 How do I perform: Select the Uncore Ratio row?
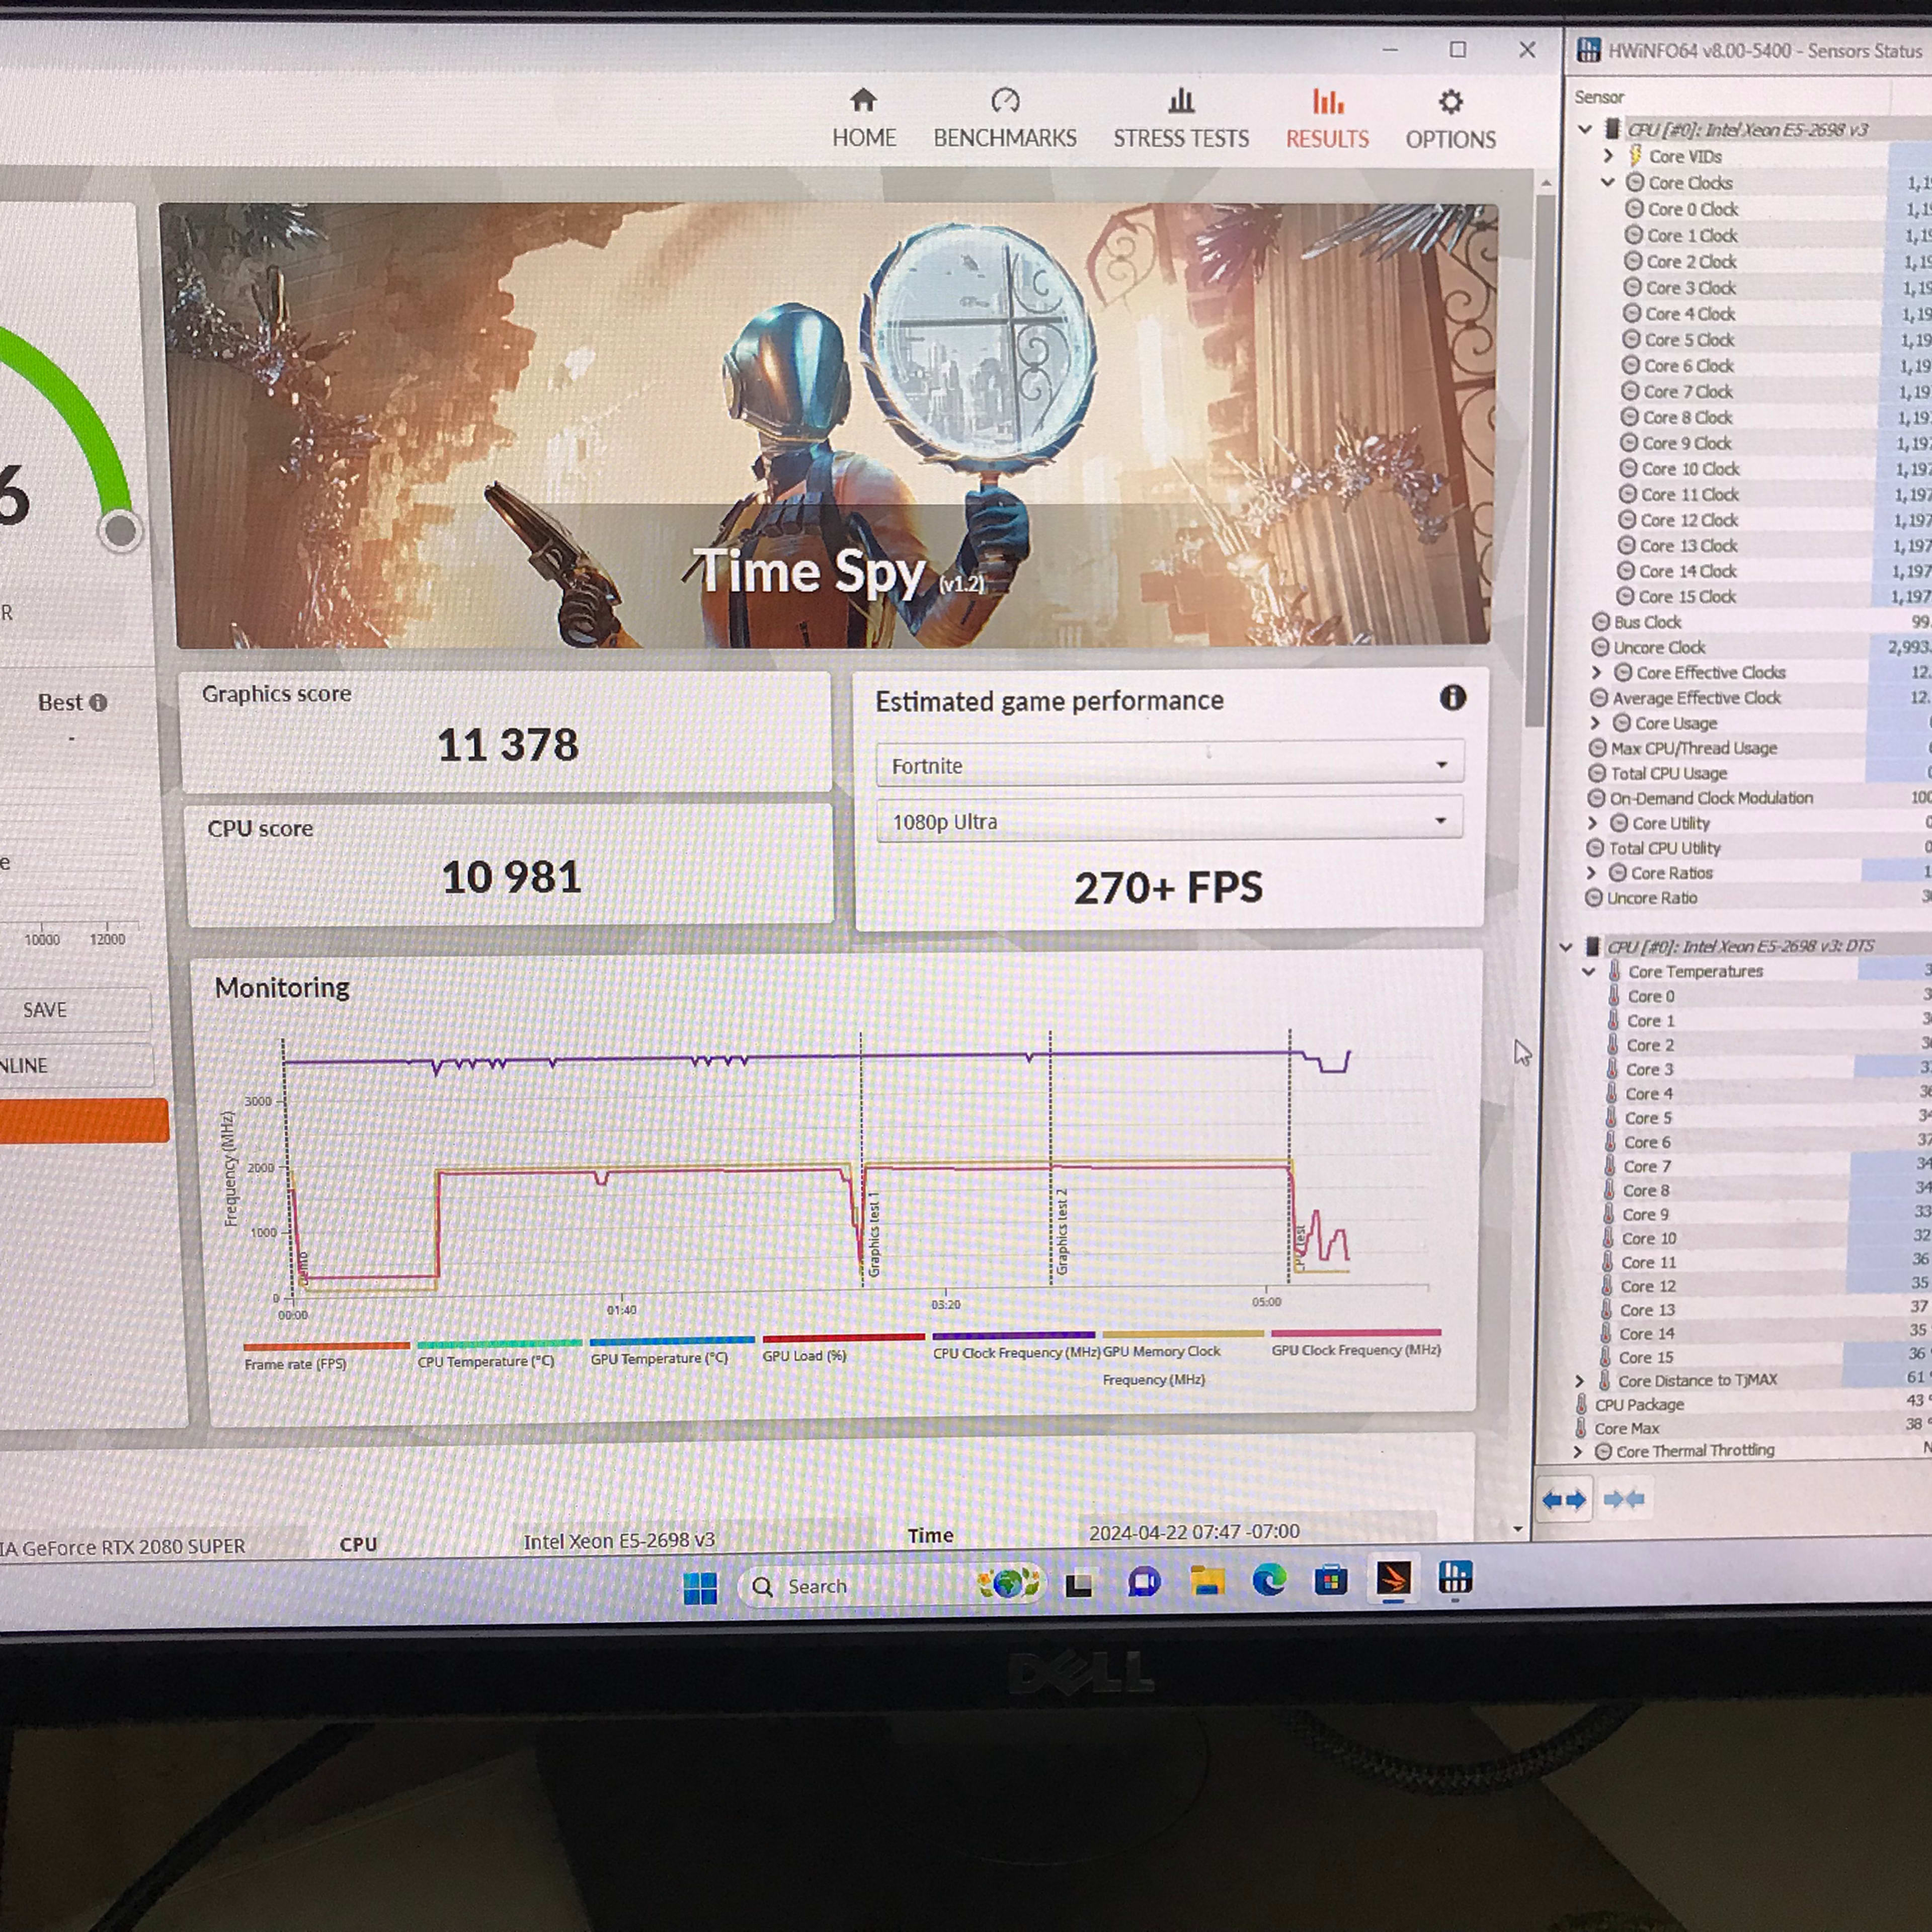(1757, 898)
